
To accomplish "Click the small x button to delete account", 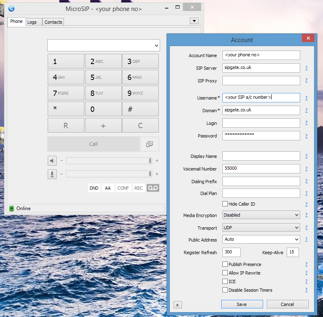I will 178,305.
